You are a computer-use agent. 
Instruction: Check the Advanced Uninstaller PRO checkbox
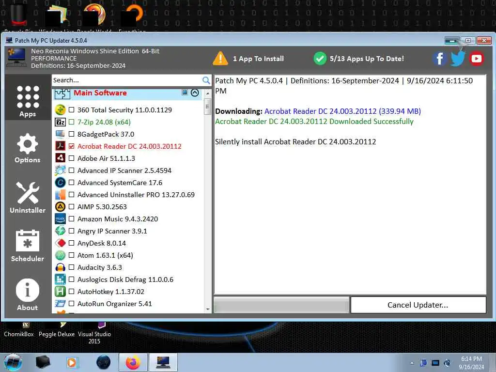coord(72,195)
